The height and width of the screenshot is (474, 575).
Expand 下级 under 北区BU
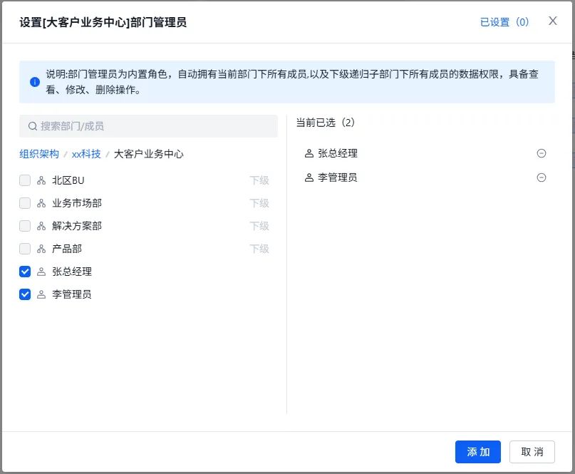(x=259, y=180)
